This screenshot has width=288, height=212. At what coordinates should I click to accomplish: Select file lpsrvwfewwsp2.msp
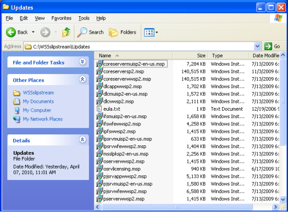[x=125, y=146]
